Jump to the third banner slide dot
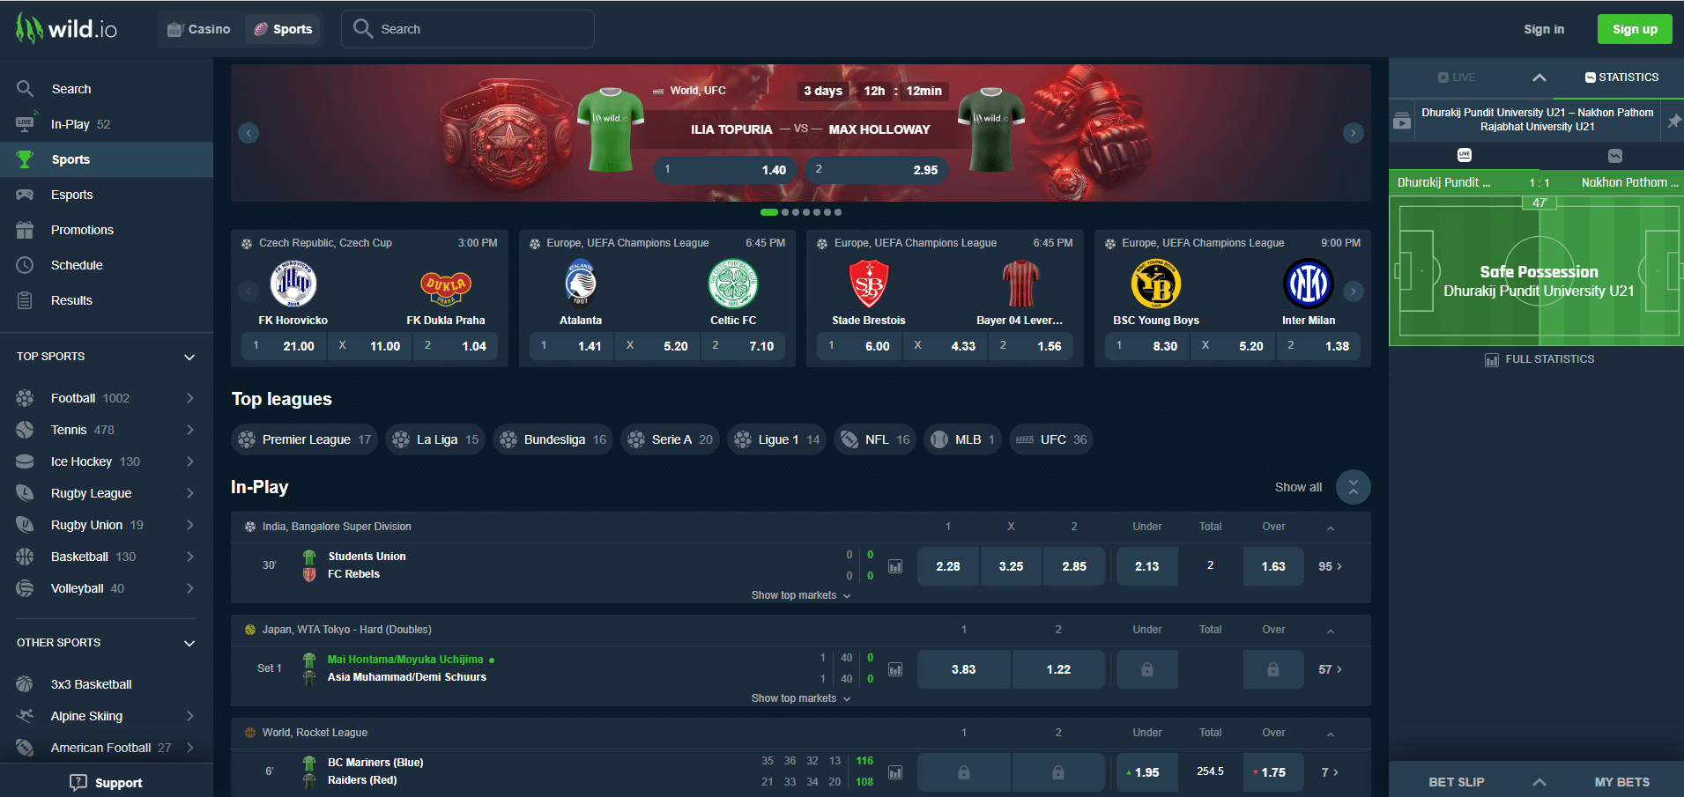The image size is (1684, 797). 796,212
